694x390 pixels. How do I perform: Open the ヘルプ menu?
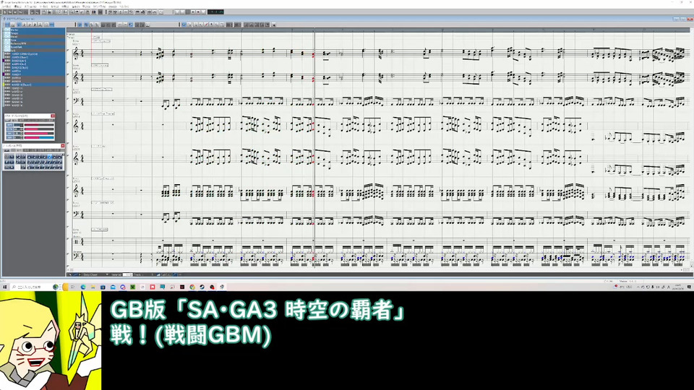124,6
